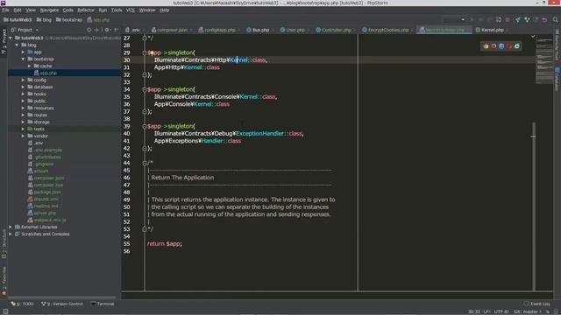The height and width of the screenshot is (315, 561).
Task: Open 6: TODO tool window
Action: click(22, 304)
